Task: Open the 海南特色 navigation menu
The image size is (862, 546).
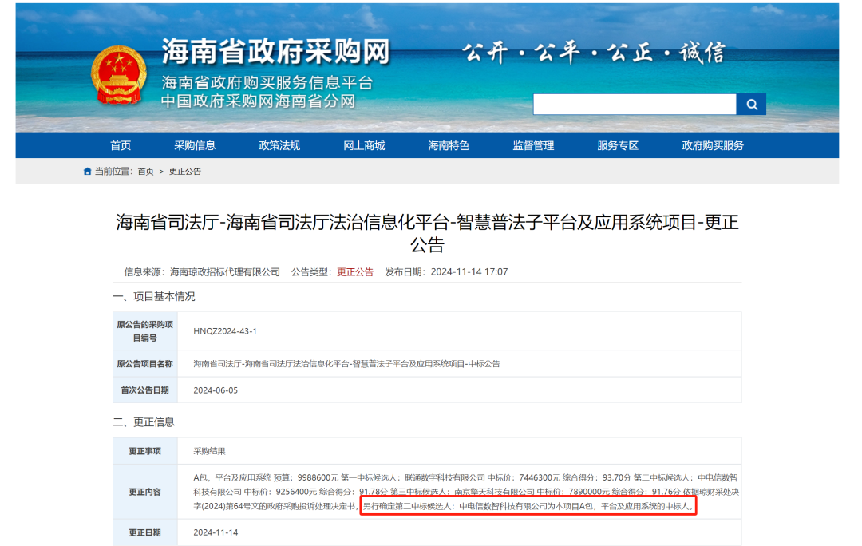Action: click(449, 146)
